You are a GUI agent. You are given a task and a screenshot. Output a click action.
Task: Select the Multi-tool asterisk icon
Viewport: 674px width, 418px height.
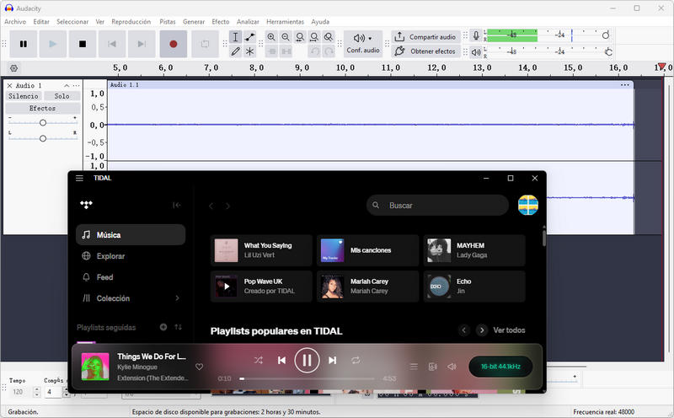[x=249, y=51]
